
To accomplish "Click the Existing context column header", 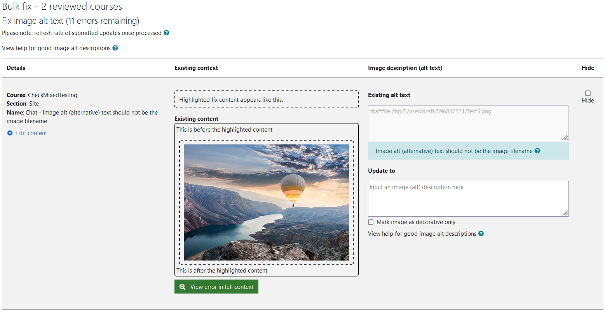I will (196, 68).
